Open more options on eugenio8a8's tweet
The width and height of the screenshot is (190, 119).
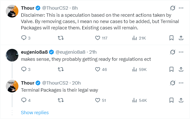click(181, 52)
